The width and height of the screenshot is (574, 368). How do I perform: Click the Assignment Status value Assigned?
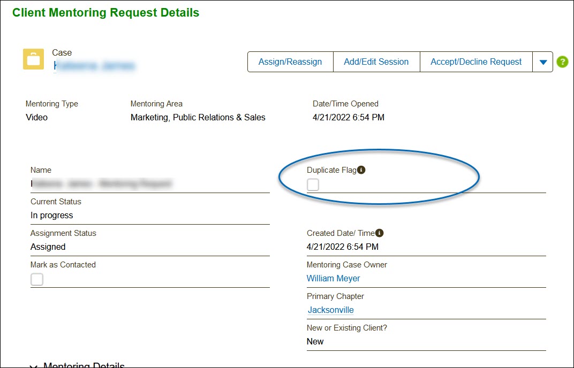click(x=48, y=247)
